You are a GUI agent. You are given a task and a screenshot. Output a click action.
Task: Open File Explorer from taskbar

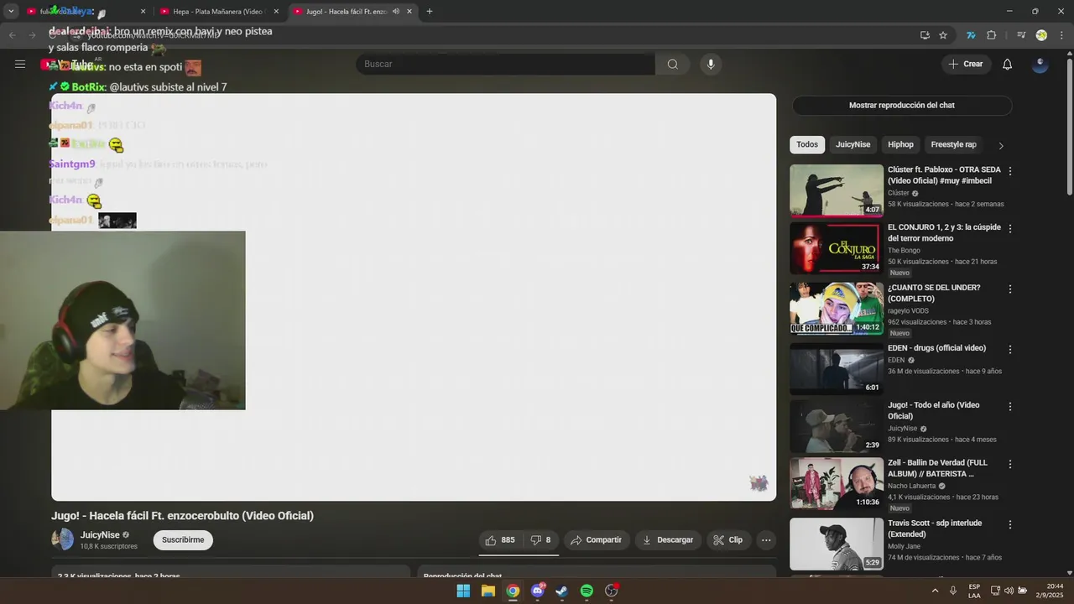pyautogui.click(x=487, y=591)
